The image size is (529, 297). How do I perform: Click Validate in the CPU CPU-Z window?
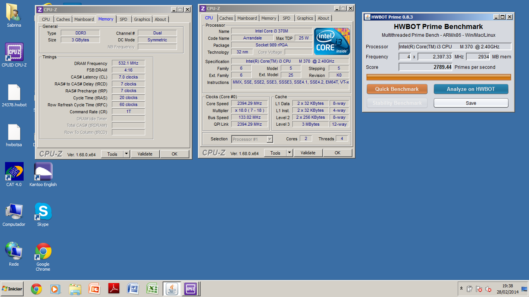point(308,153)
